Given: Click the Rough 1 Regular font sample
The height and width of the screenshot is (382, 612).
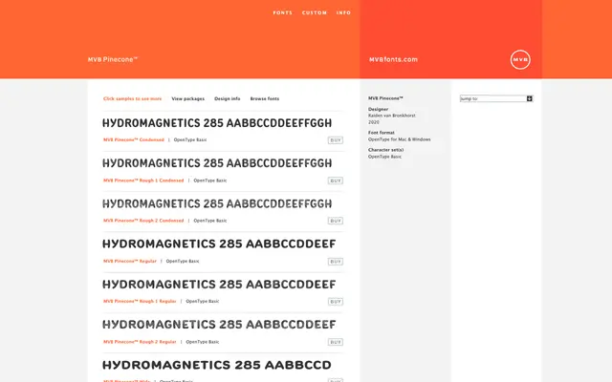Looking at the screenshot, I should pyautogui.click(x=219, y=285).
